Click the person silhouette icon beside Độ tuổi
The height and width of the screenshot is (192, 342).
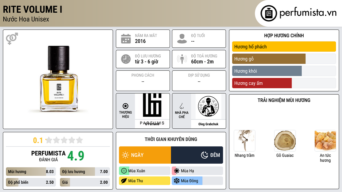click(182, 39)
